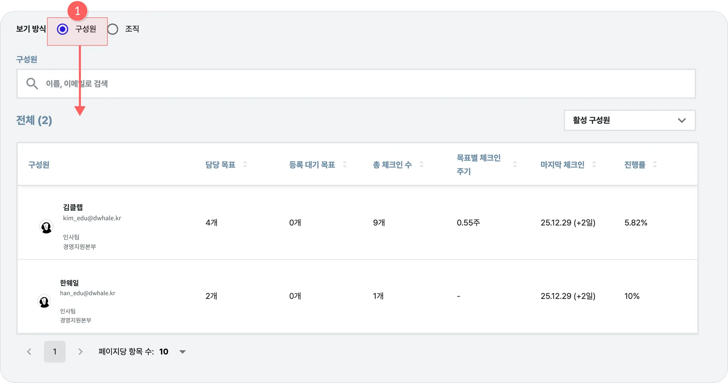Sort by 담당 목표 column arrows
The height and width of the screenshot is (383, 728).
coord(245,164)
